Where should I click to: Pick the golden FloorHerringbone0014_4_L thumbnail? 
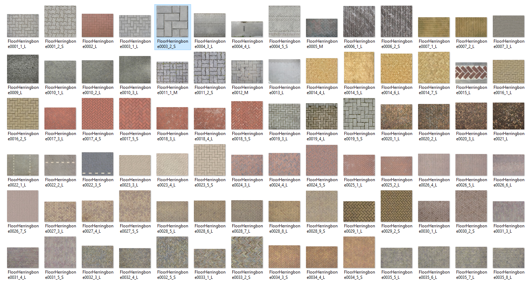pyautogui.click(x=322, y=69)
